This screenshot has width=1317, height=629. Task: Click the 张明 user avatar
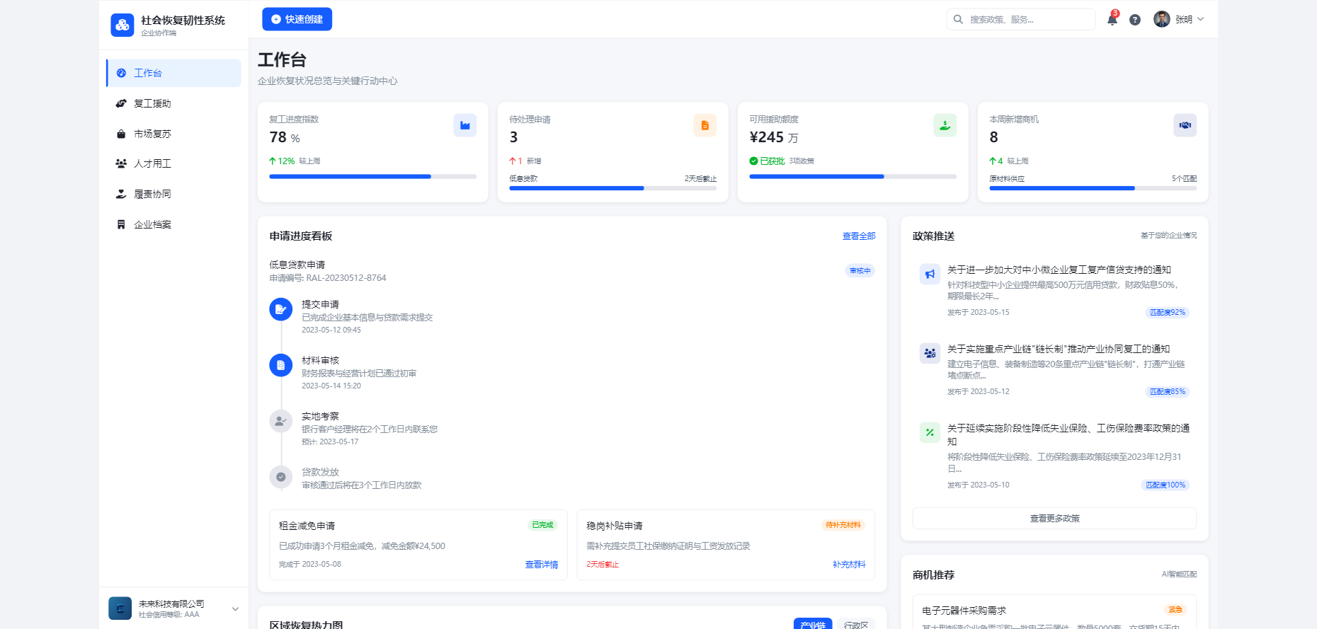coord(1161,19)
